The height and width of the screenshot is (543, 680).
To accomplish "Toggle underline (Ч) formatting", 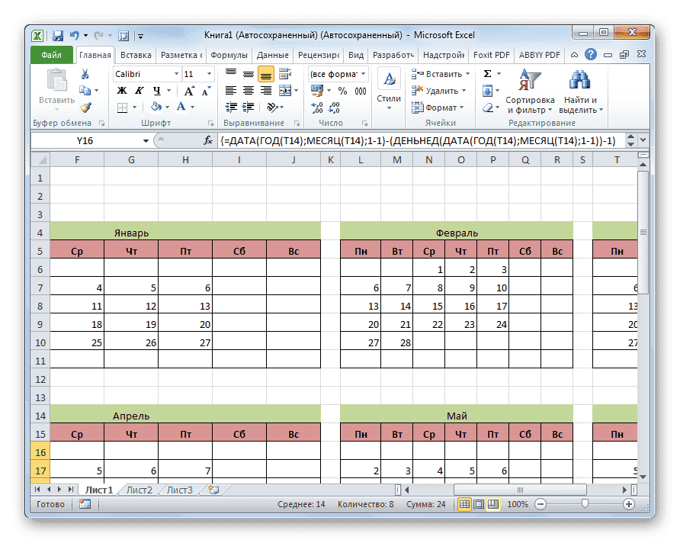I will [x=156, y=90].
